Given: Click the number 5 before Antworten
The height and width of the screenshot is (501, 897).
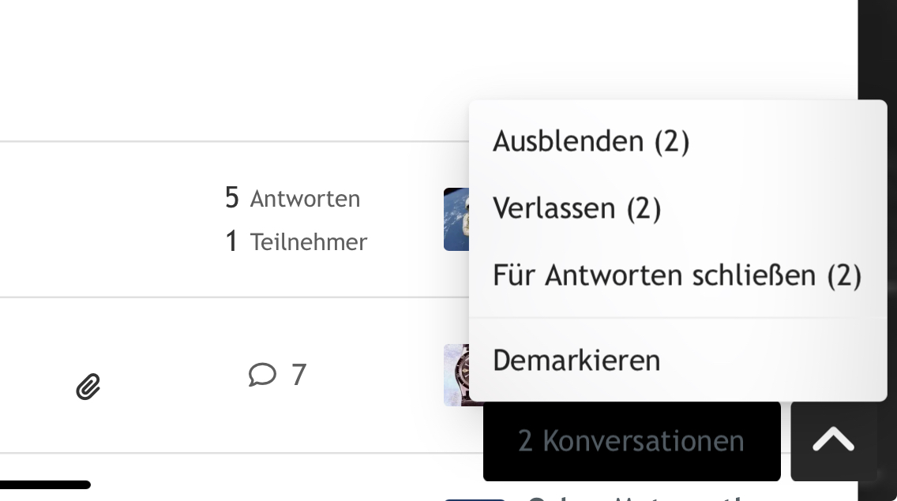Looking at the screenshot, I should pos(231,198).
